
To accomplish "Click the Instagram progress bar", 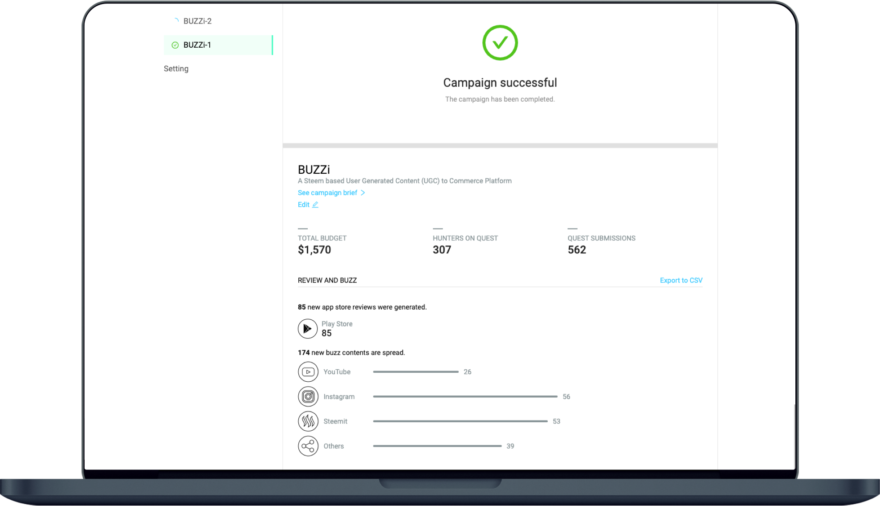I will pos(465,396).
